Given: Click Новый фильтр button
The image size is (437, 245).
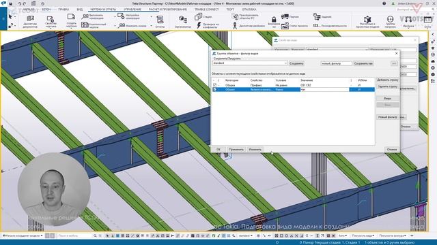Looking at the screenshot, I should [x=387, y=117].
